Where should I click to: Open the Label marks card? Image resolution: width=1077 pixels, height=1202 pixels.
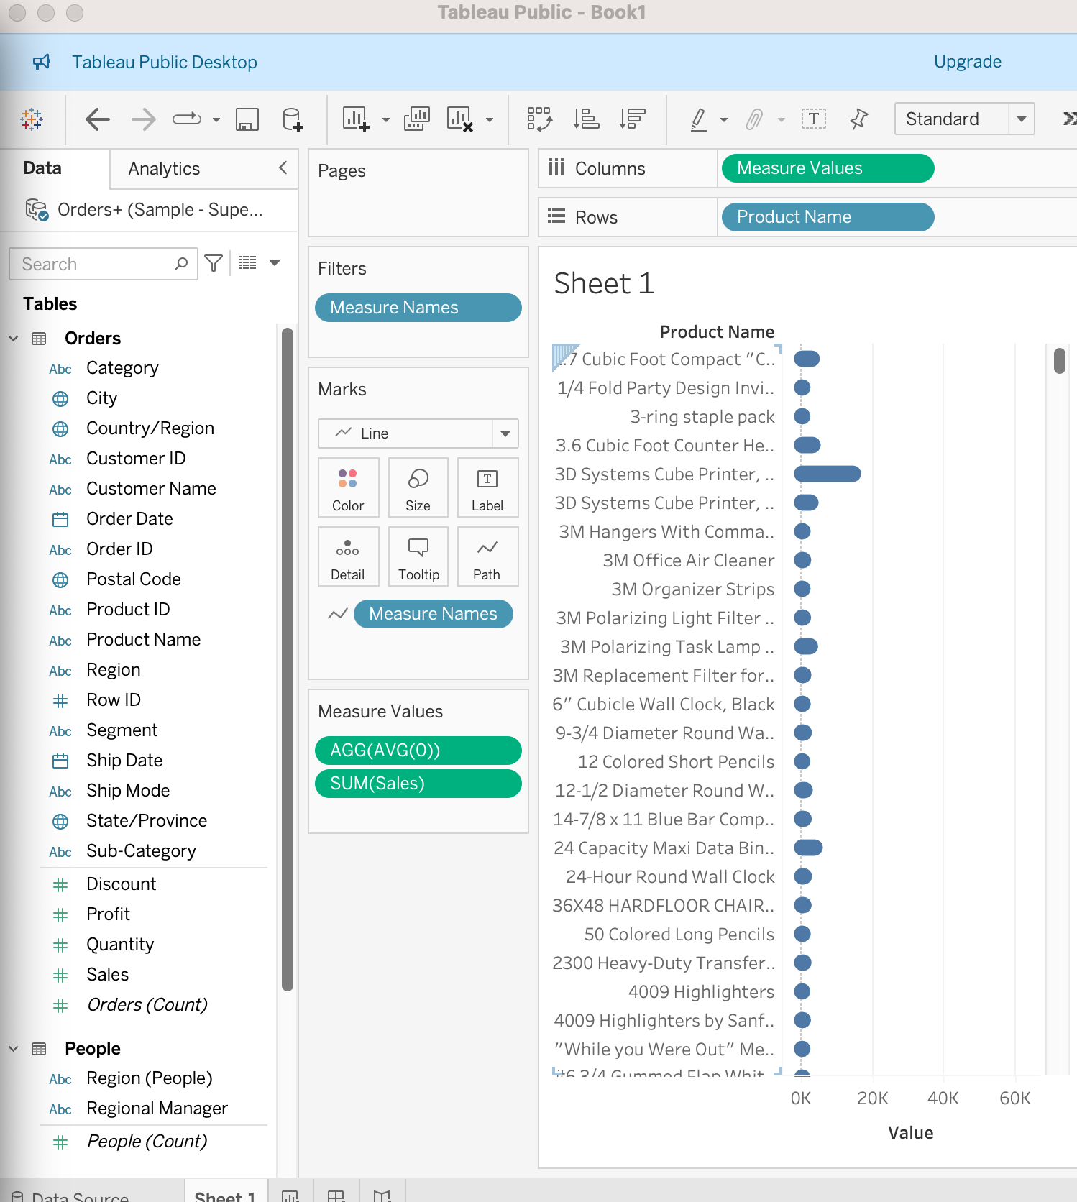coord(487,487)
